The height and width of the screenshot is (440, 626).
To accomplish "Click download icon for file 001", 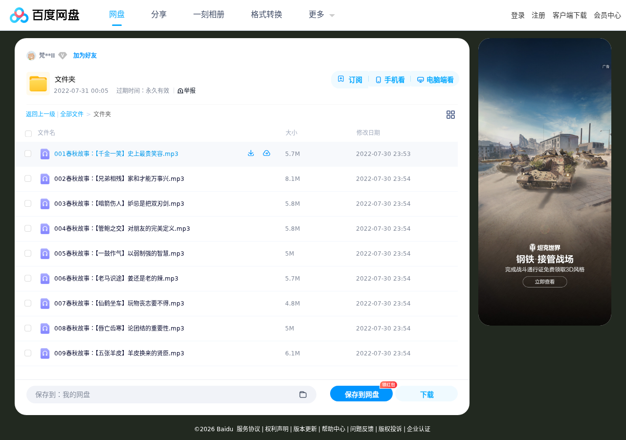I will click(x=251, y=153).
